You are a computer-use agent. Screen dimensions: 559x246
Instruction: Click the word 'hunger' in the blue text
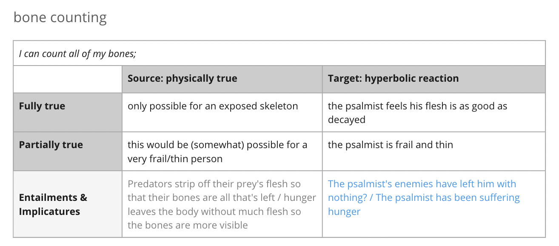point(344,212)
